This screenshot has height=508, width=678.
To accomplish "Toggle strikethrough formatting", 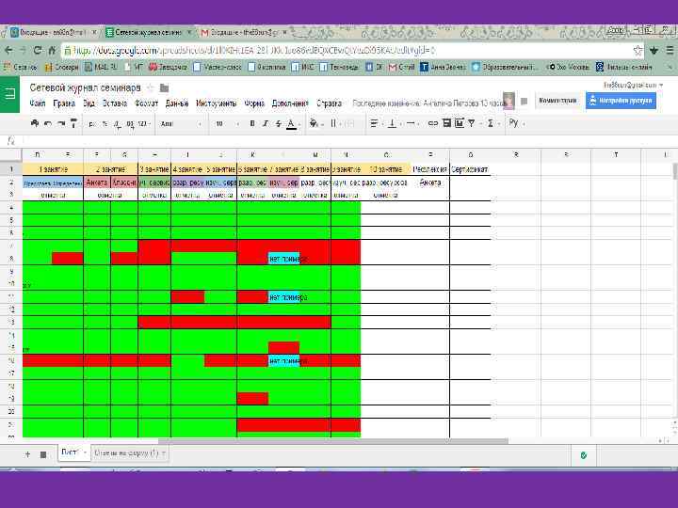I will click(279, 123).
